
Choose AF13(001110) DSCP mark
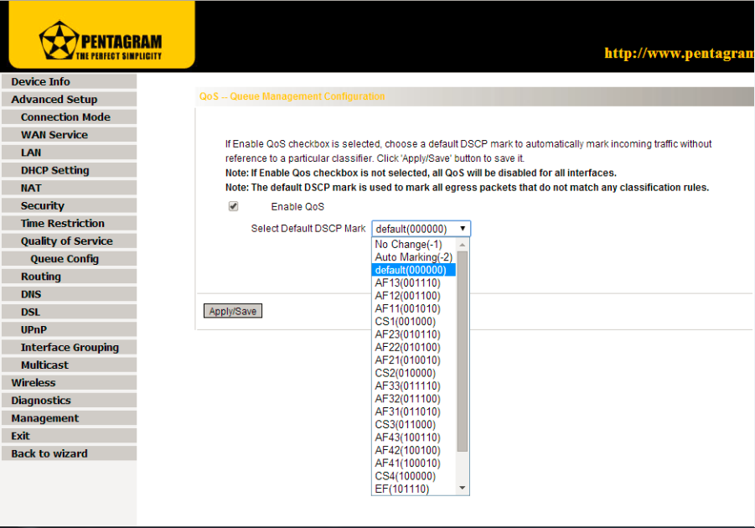point(414,282)
